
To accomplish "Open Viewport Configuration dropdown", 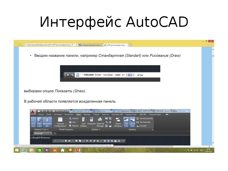I will pyautogui.click(x=60, y=122).
